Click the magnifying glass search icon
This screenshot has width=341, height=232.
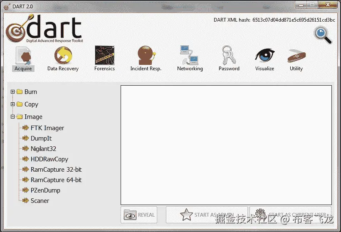[323, 35]
